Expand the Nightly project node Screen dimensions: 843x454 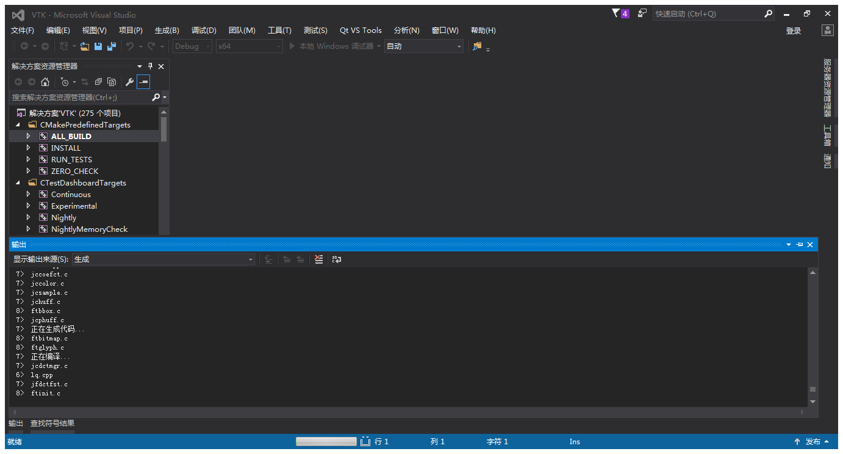28,217
